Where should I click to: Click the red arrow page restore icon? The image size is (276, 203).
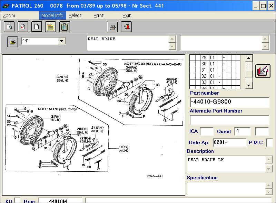23,27
